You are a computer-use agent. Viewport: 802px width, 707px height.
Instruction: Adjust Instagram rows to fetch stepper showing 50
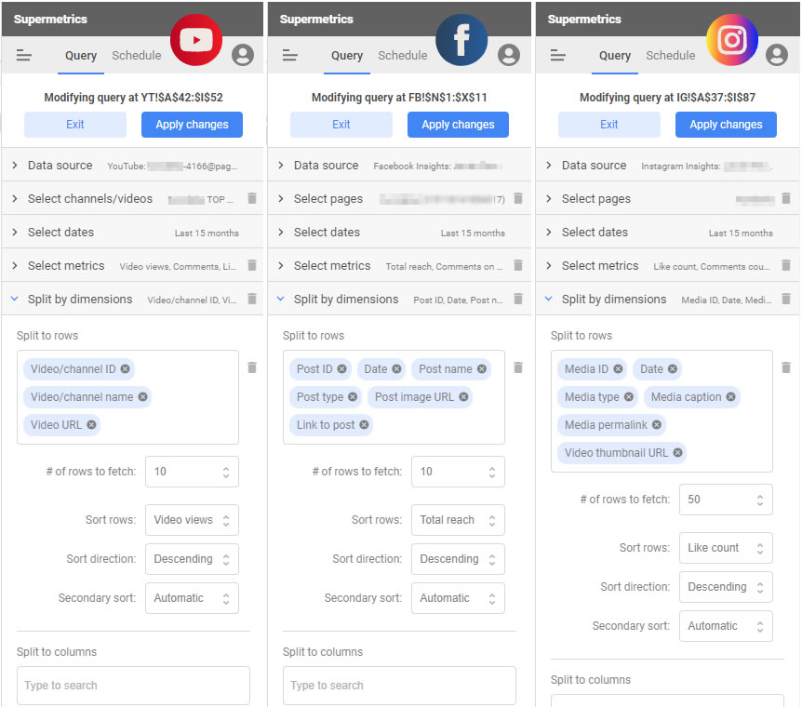pyautogui.click(x=760, y=500)
